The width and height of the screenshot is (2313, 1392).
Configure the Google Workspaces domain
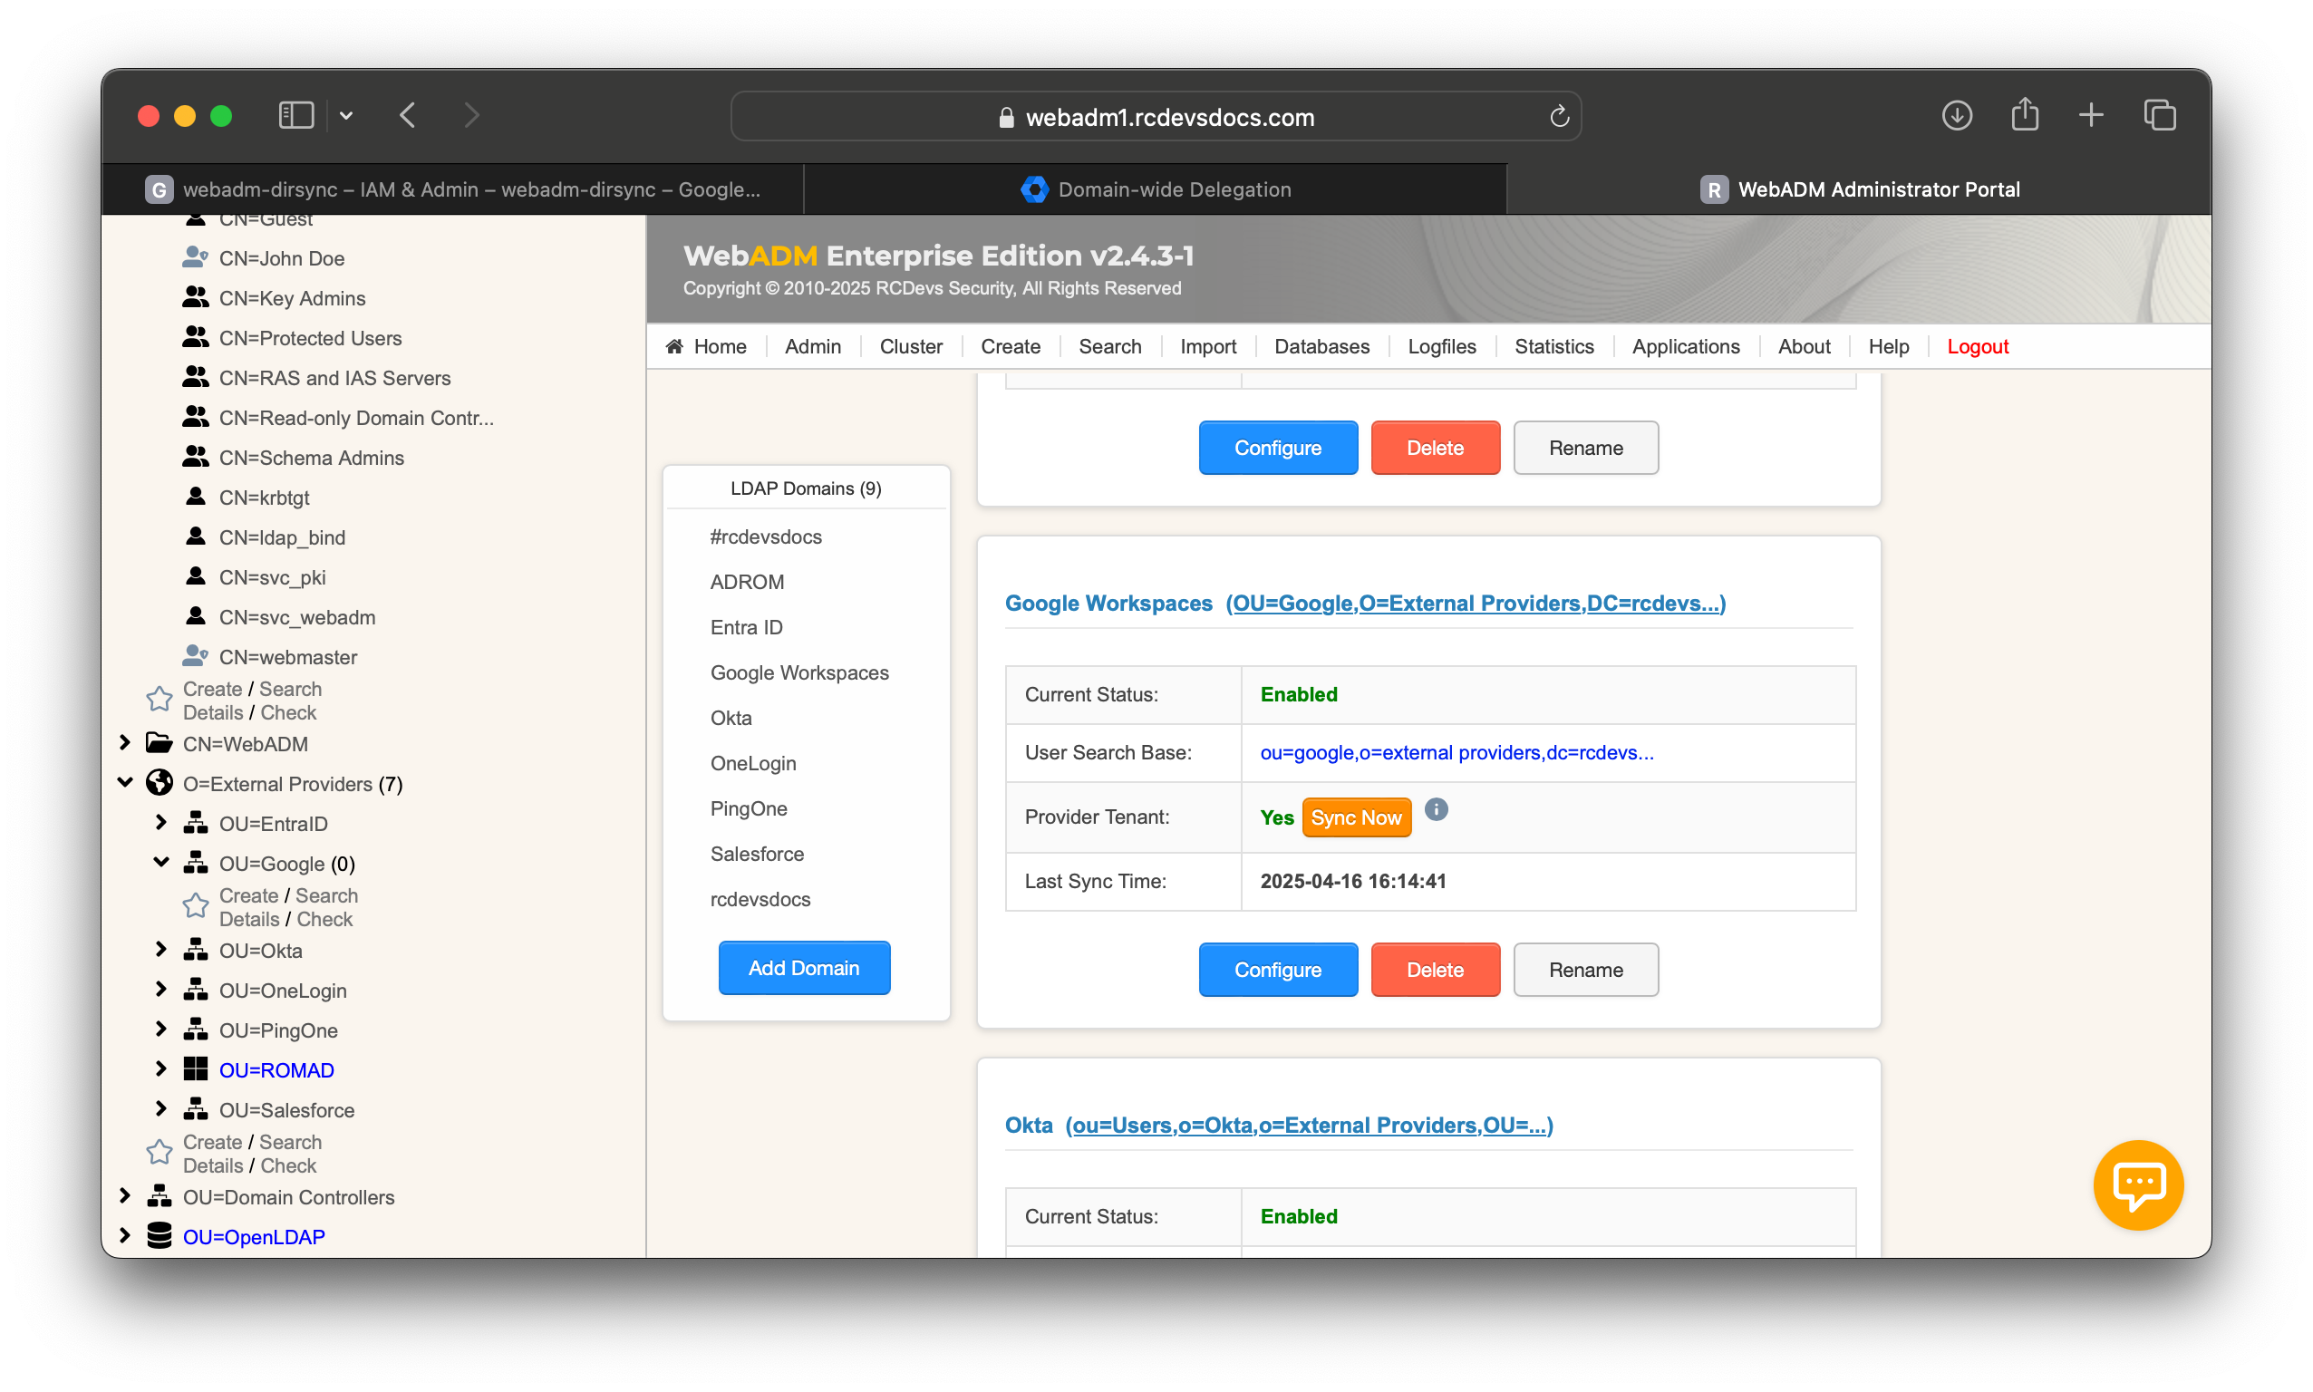click(1277, 969)
